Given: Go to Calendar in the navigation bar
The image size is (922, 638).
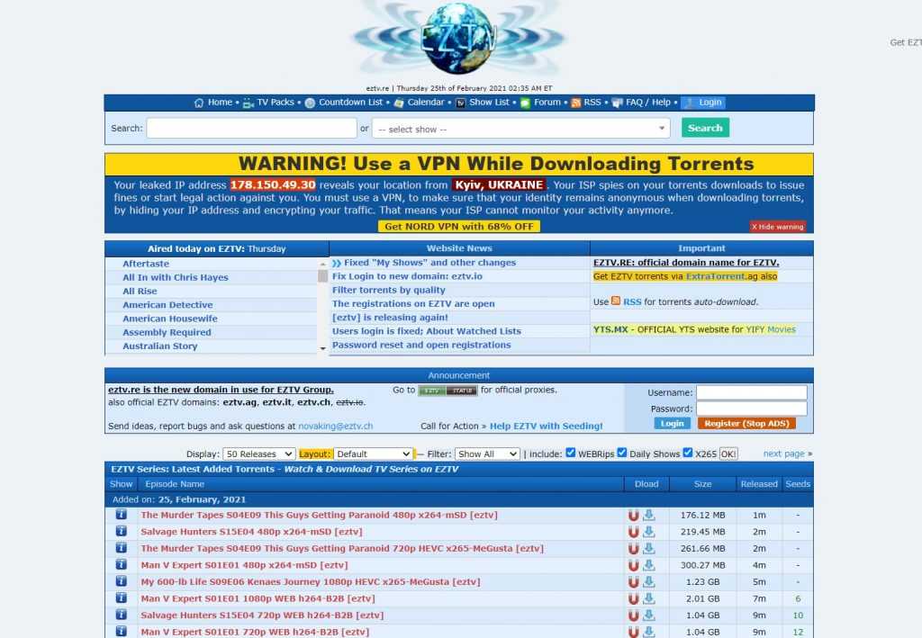Looking at the screenshot, I should click(425, 103).
